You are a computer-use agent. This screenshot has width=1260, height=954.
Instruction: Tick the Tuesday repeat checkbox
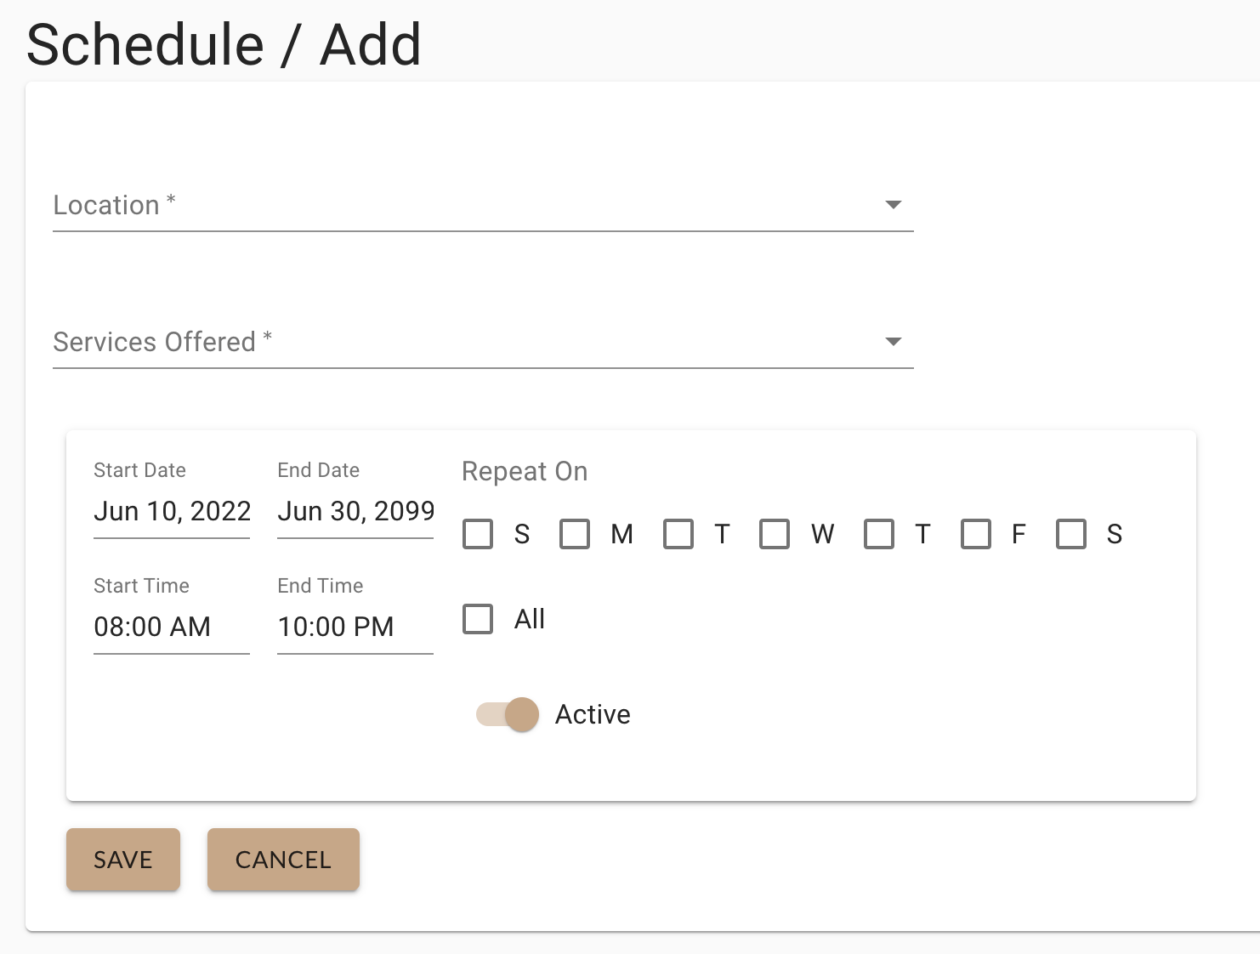pyautogui.click(x=678, y=534)
